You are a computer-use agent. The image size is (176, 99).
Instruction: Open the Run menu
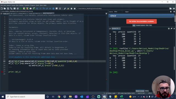17,5
